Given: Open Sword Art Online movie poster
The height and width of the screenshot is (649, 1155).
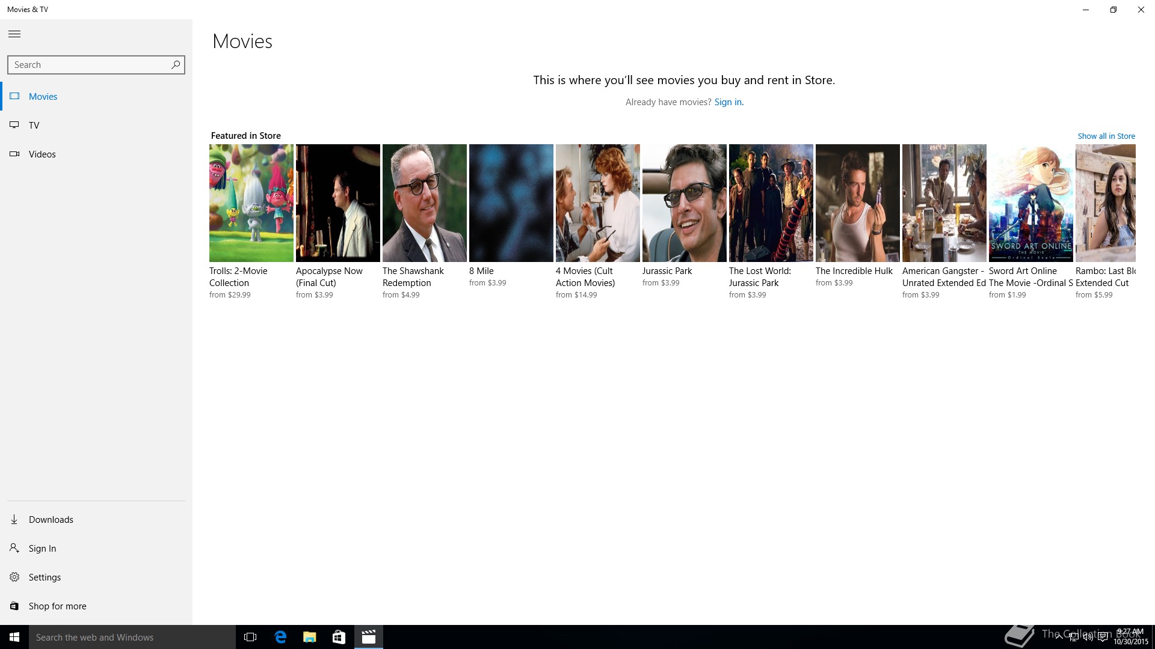Looking at the screenshot, I should coord(1031,203).
